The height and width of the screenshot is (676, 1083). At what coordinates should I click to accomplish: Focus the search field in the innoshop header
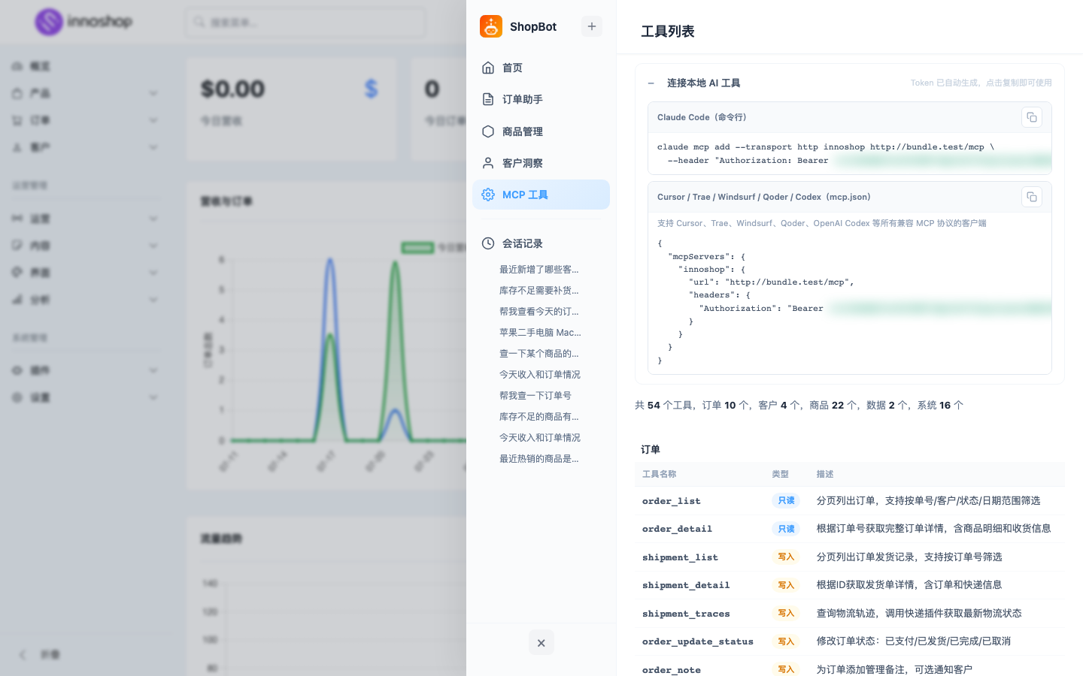(305, 23)
